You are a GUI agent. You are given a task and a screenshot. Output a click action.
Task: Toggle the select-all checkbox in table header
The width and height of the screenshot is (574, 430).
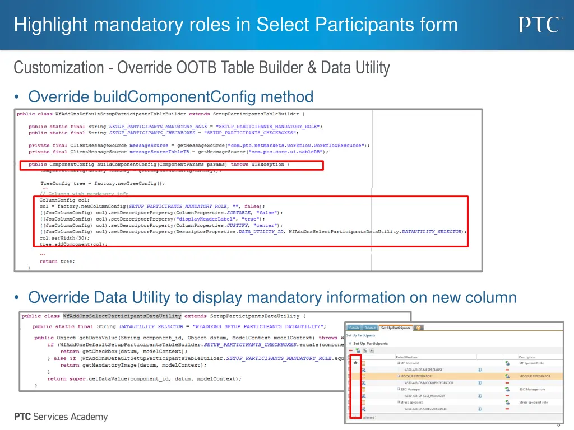(349, 357)
